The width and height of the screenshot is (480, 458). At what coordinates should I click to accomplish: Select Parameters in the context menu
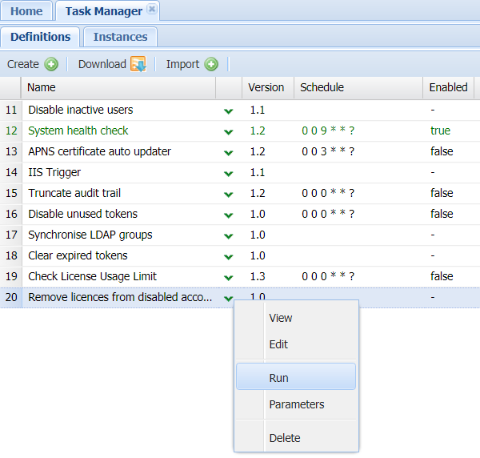click(x=296, y=404)
